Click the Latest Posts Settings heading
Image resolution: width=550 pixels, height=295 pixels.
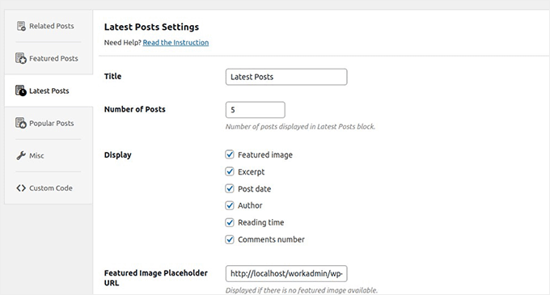pyautogui.click(x=151, y=27)
